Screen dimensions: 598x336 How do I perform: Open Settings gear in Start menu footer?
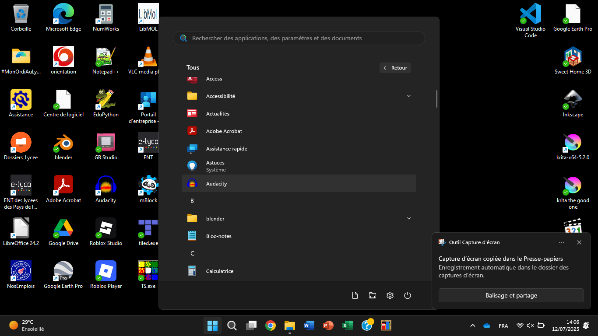[x=390, y=295]
